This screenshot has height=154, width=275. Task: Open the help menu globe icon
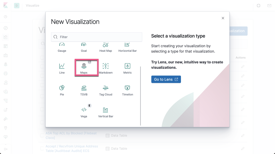tap(258, 6)
